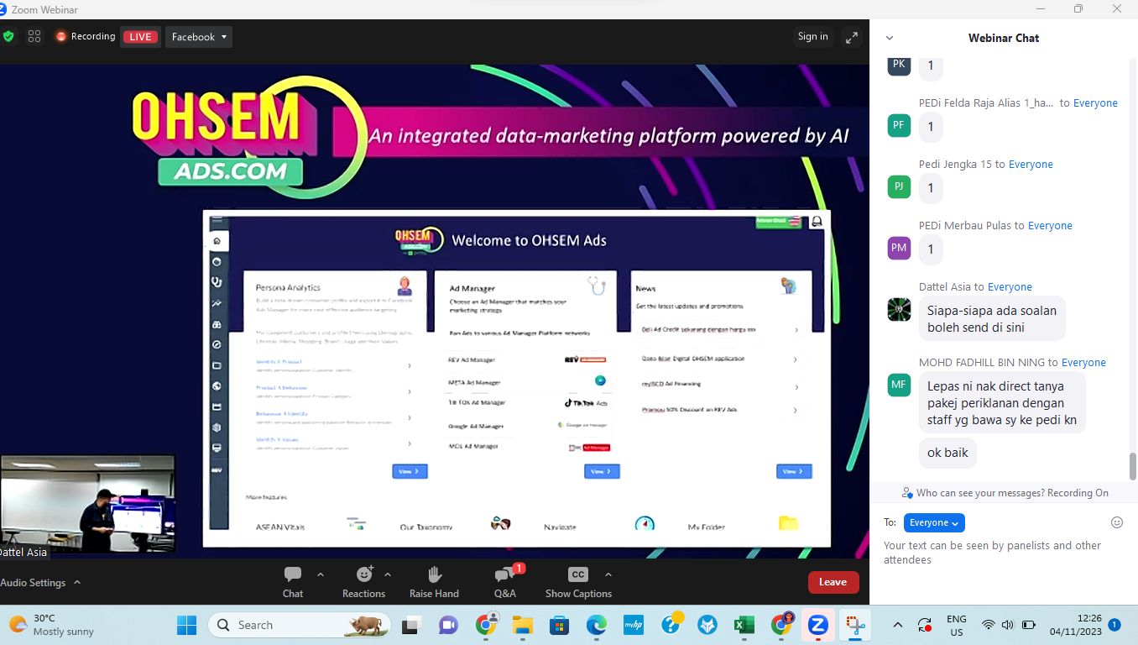
Task: Open the emoji picker in chat
Action: (1116, 522)
